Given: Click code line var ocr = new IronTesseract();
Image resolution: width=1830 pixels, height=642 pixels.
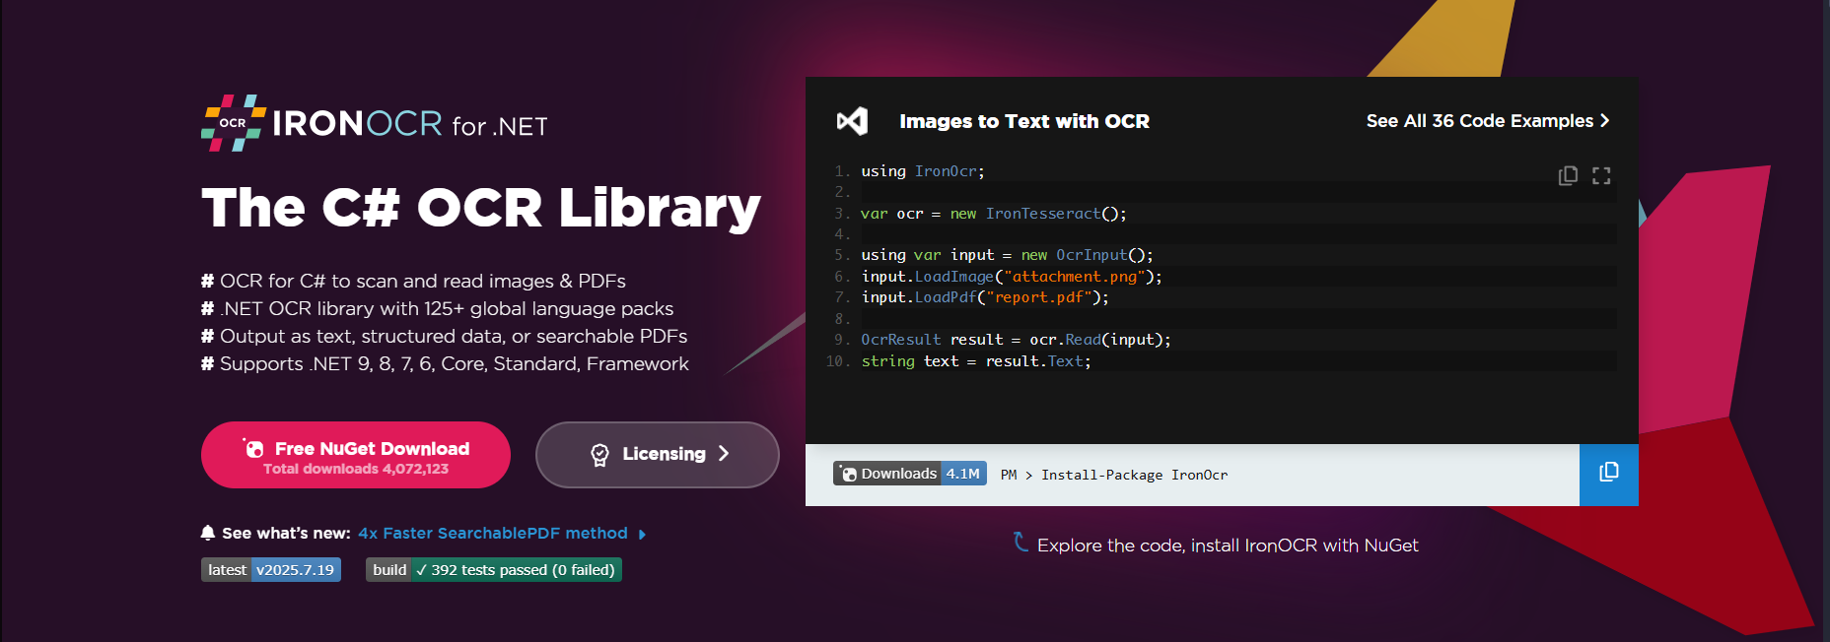Looking at the screenshot, I should 993,214.
